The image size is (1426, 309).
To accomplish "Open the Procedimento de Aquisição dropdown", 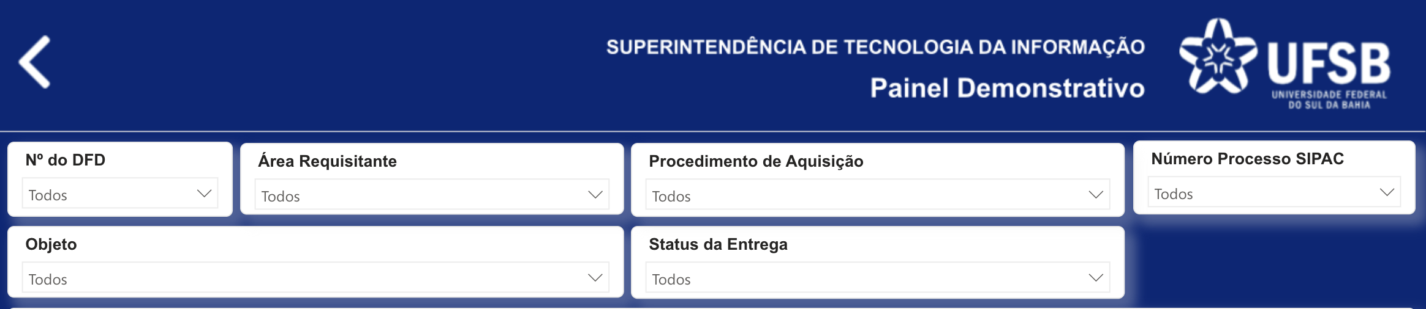I will [858, 195].
